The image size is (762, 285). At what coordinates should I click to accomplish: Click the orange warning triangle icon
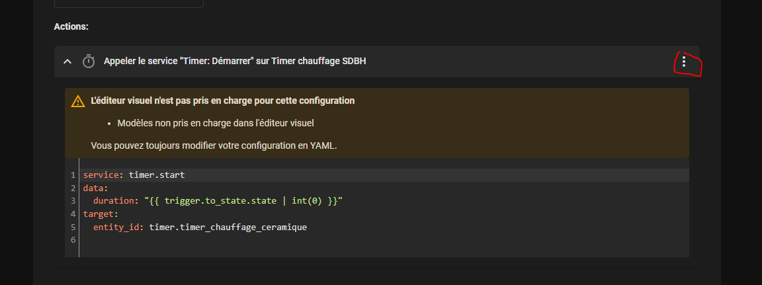click(x=78, y=101)
